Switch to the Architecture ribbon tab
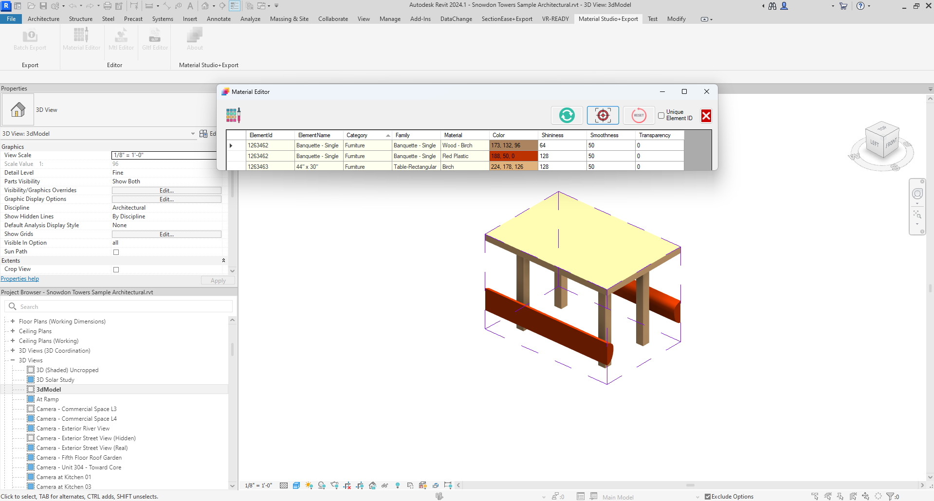The image size is (934, 501). (x=43, y=19)
